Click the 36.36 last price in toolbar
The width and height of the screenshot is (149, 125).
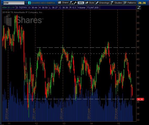click(142, 3)
